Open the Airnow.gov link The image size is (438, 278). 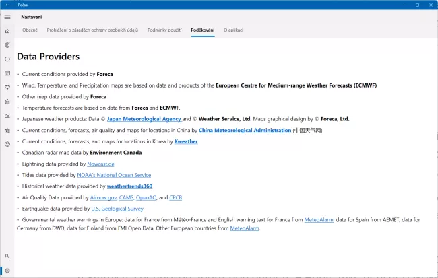[103, 197]
